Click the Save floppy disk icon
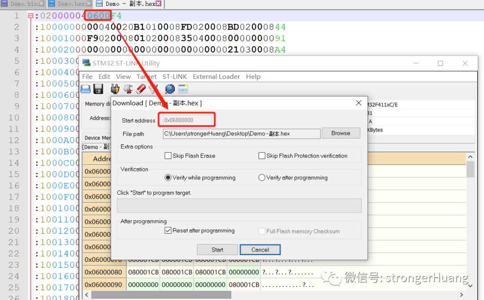This screenshot has height=300, width=484. [98, 89]
